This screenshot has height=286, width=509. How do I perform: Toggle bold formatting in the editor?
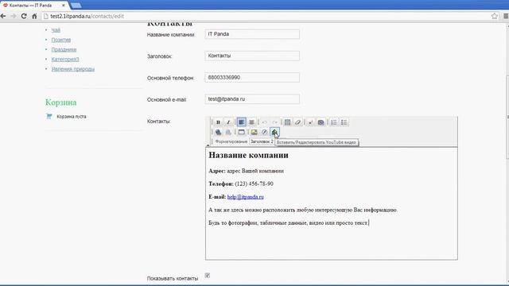tap(218, 122)
